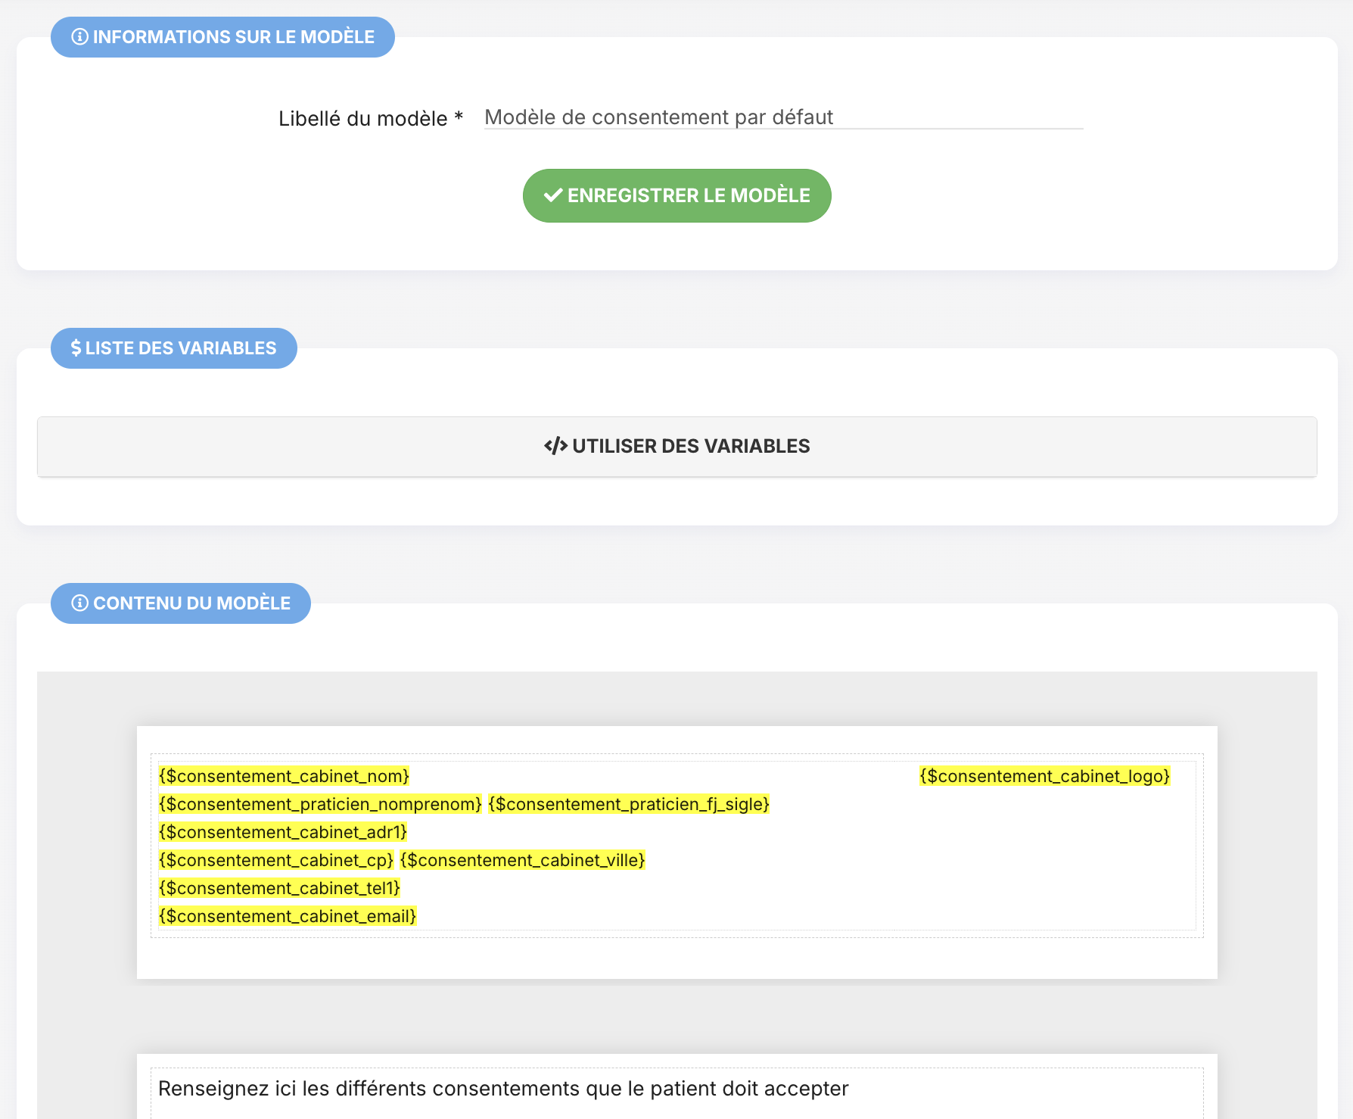Click the Renseignez ici les différents consentements text
1353x1119 pixels.
[503, 1089]
